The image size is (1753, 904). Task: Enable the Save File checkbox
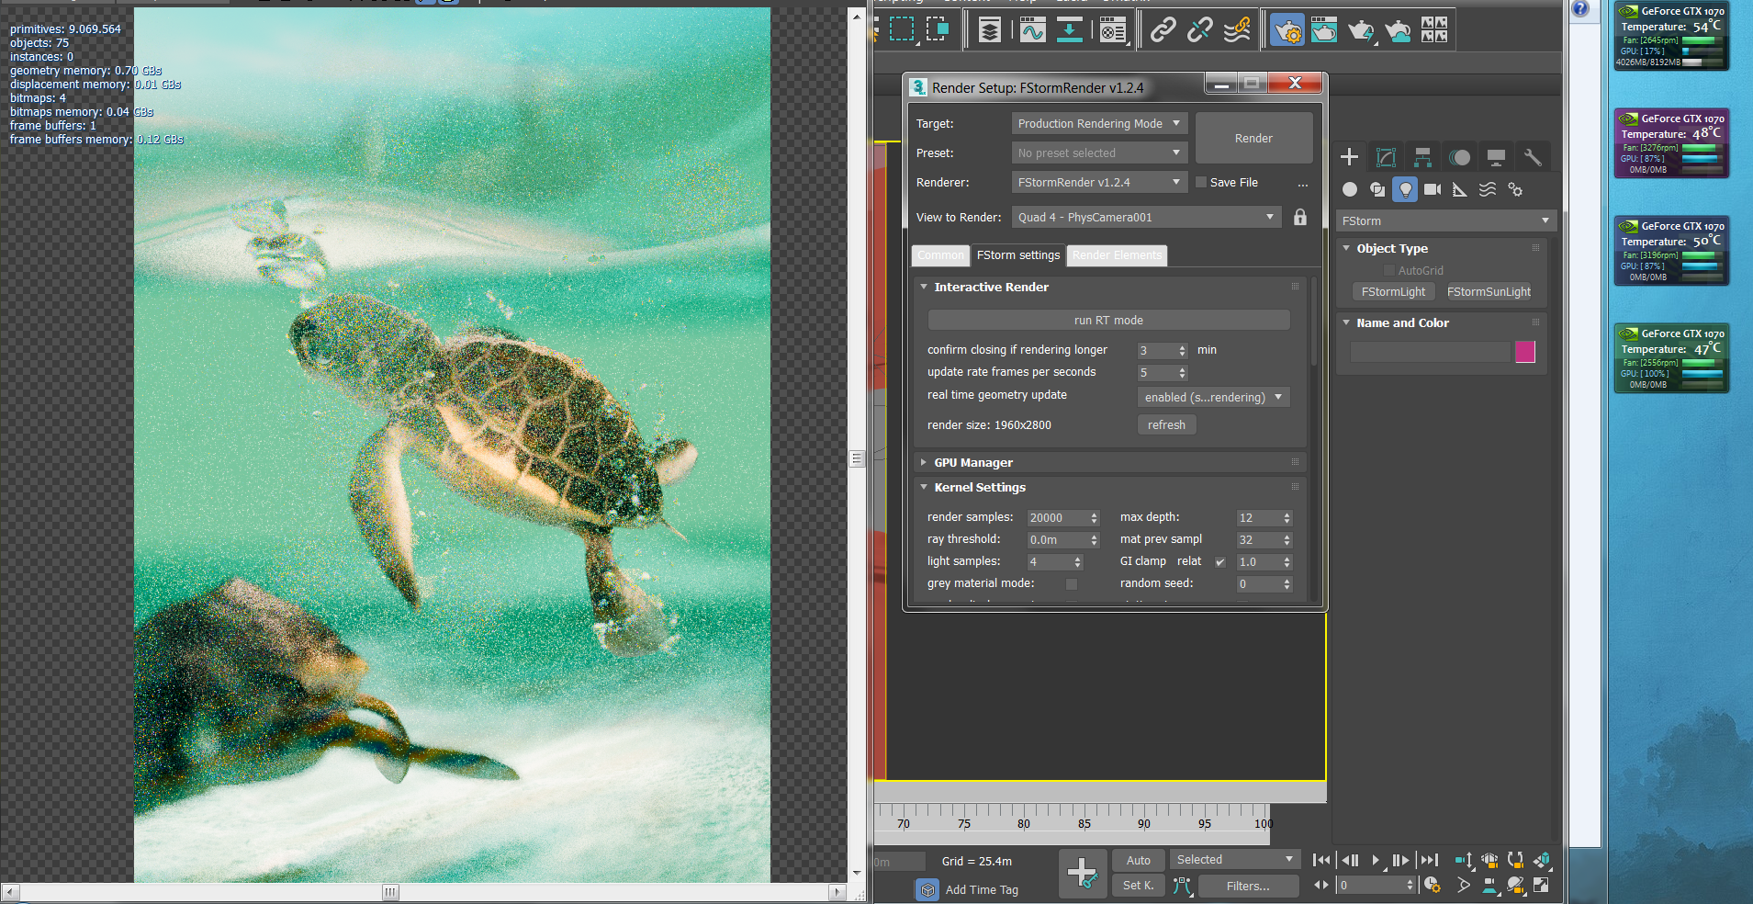[x=1201, y=182]
